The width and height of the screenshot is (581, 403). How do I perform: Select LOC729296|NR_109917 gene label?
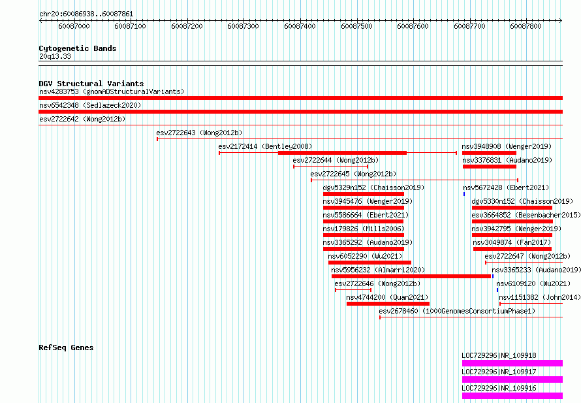click(x=499, y=372)
